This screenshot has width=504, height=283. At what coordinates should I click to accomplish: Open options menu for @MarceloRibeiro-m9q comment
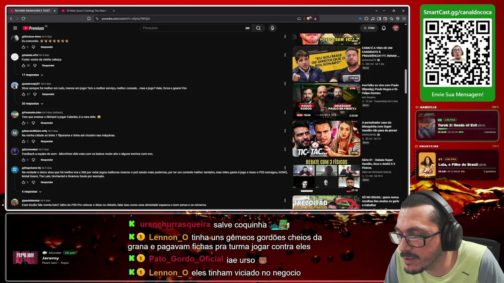tap(285, 131)
